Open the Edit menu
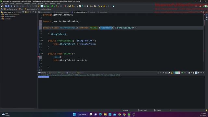 pyautogui.click(x=6, y=4)
